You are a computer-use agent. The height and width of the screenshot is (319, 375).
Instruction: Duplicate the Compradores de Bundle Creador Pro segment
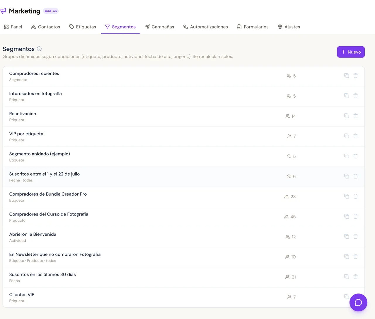click(347, 196)
